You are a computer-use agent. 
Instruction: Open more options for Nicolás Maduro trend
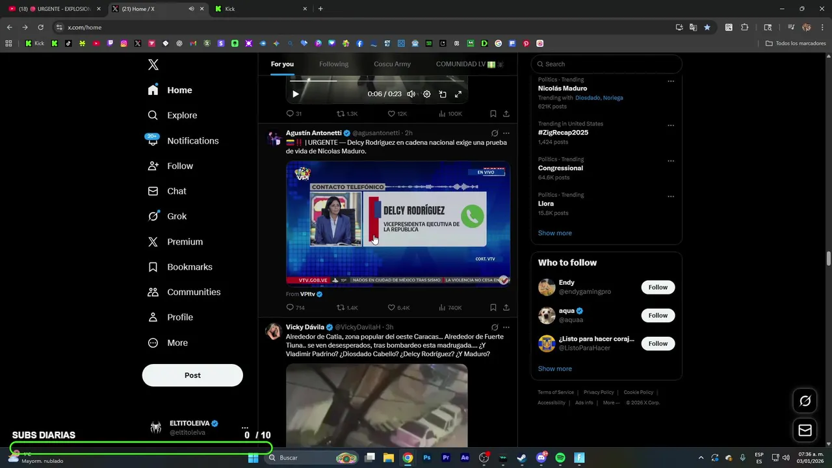[671, 81]
